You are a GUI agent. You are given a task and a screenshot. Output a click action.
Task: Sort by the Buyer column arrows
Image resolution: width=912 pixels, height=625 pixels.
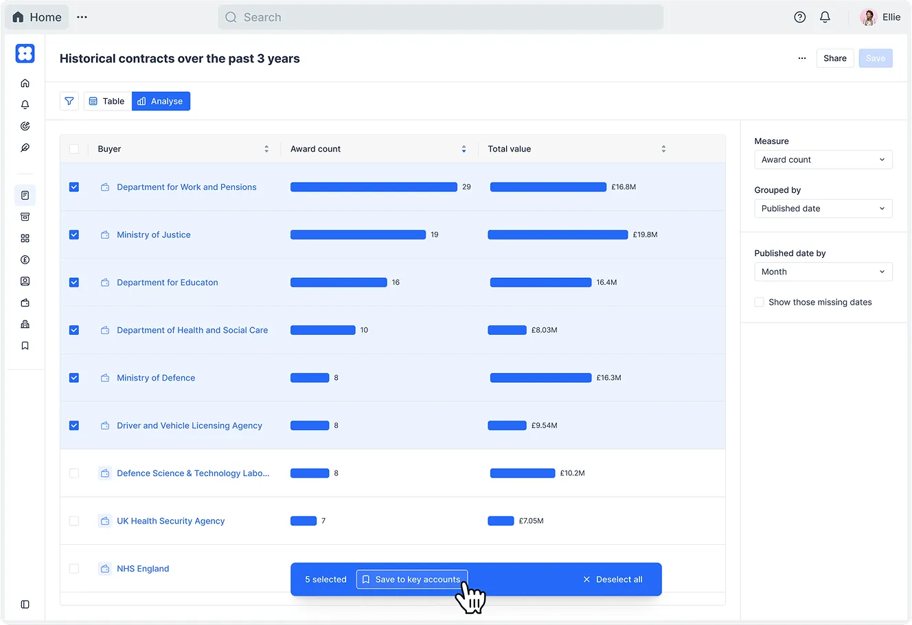266,149
